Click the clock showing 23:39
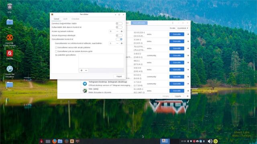Viewport: 257px width, 144px height. point(184,141)
